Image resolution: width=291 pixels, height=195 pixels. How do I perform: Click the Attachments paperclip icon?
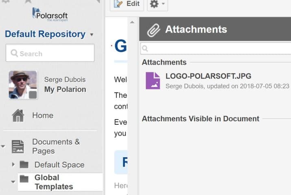pos(153,29)
